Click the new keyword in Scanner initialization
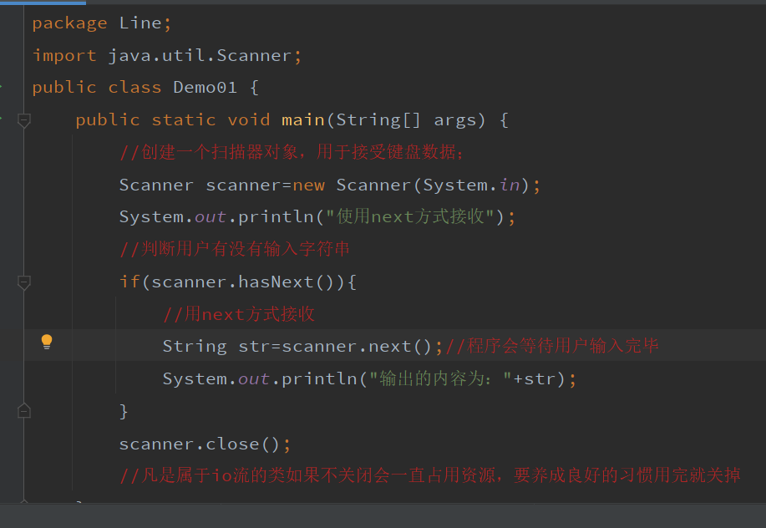Image resolution: width=766 pixels, height=528 pixels. 309,185
